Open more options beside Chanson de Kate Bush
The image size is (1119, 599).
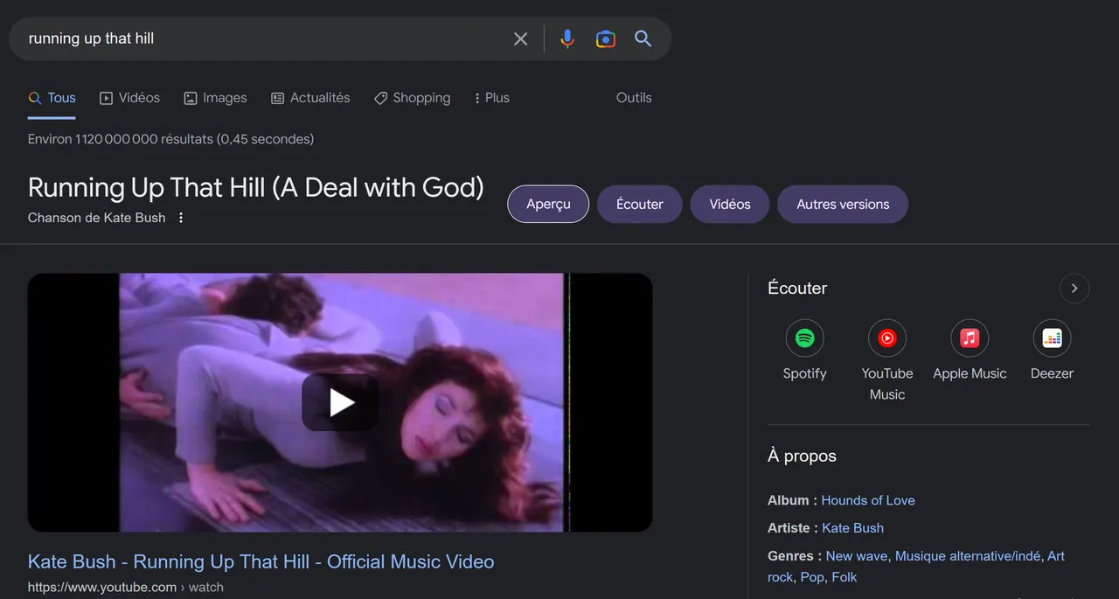(x=181, y=218)
